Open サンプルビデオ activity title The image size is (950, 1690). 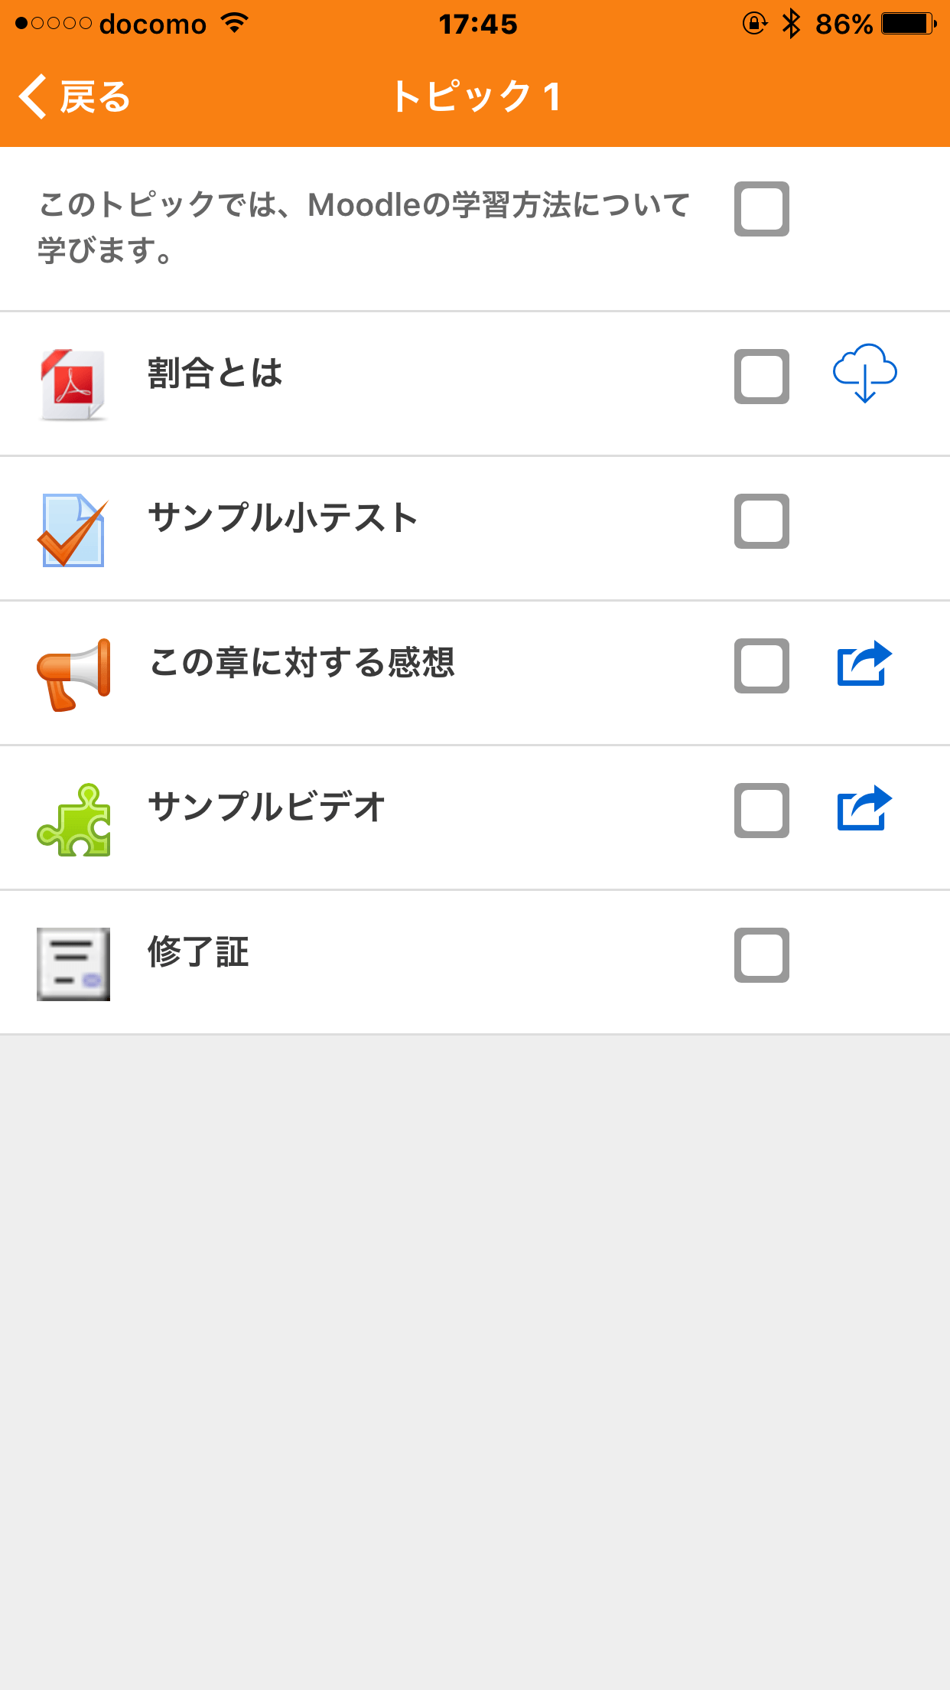(x=266, y=807)
